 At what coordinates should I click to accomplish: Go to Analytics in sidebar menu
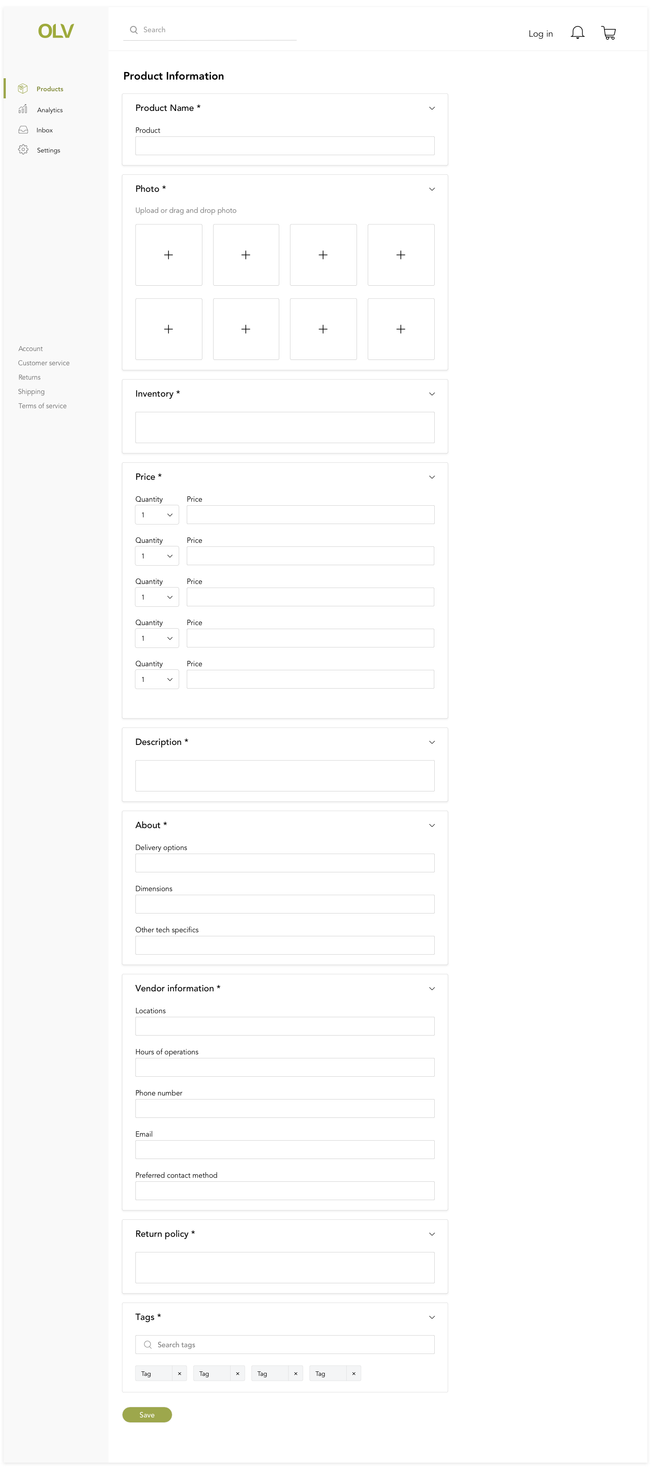click(50, 110)
